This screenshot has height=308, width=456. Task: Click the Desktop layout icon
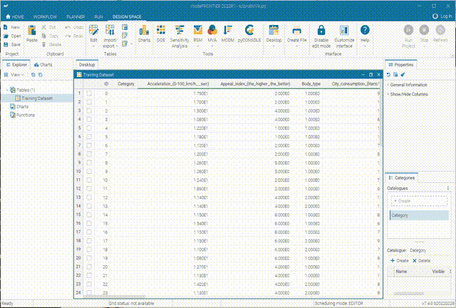274,30
